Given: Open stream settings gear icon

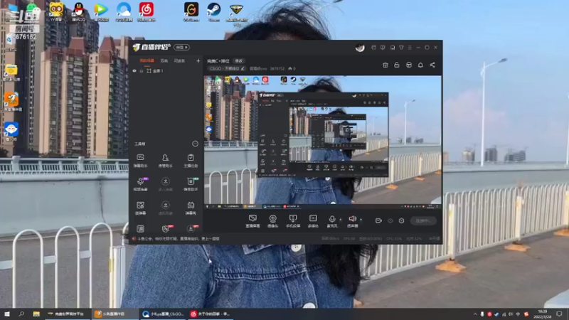Looking at the screenshot, I should point(401,220).
